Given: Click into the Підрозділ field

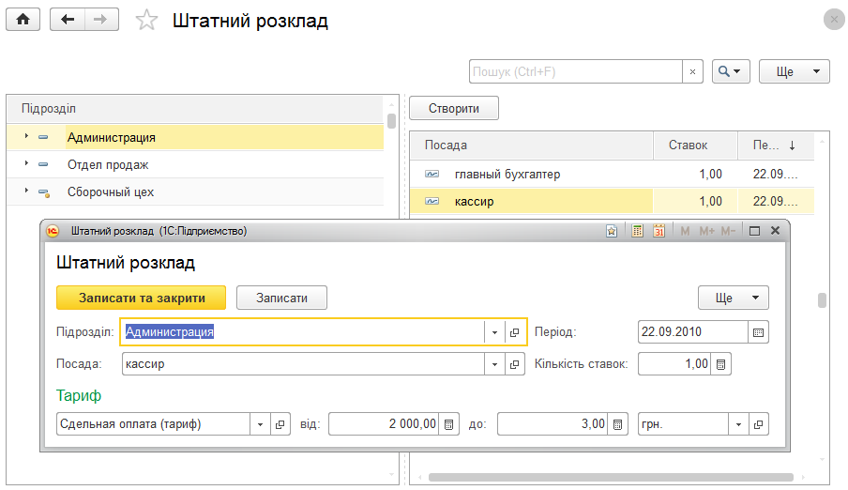Looking at the screenshot, I should [303, 332].
